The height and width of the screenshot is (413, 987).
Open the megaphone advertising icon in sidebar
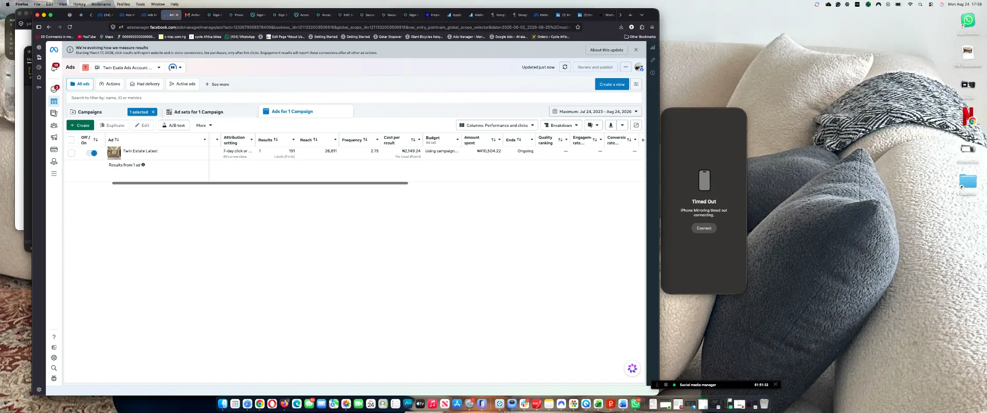click(x=54, y=138)
